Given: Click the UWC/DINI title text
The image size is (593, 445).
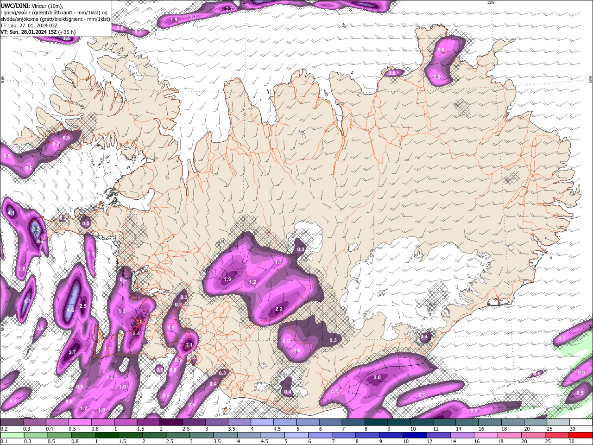Looking at the screenshot, I should point(14,5).
